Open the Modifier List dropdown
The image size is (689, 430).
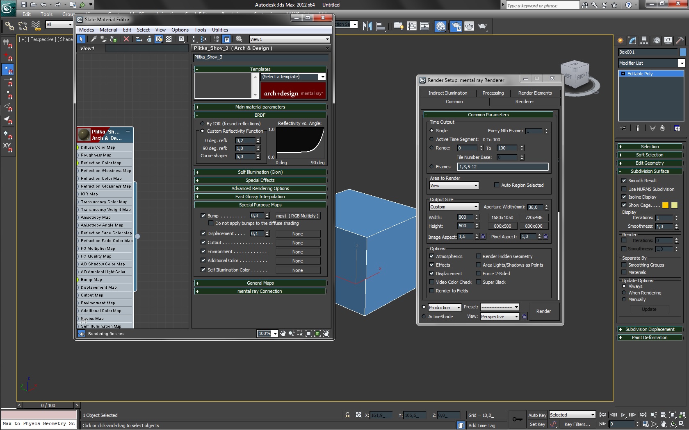(681, 63)
